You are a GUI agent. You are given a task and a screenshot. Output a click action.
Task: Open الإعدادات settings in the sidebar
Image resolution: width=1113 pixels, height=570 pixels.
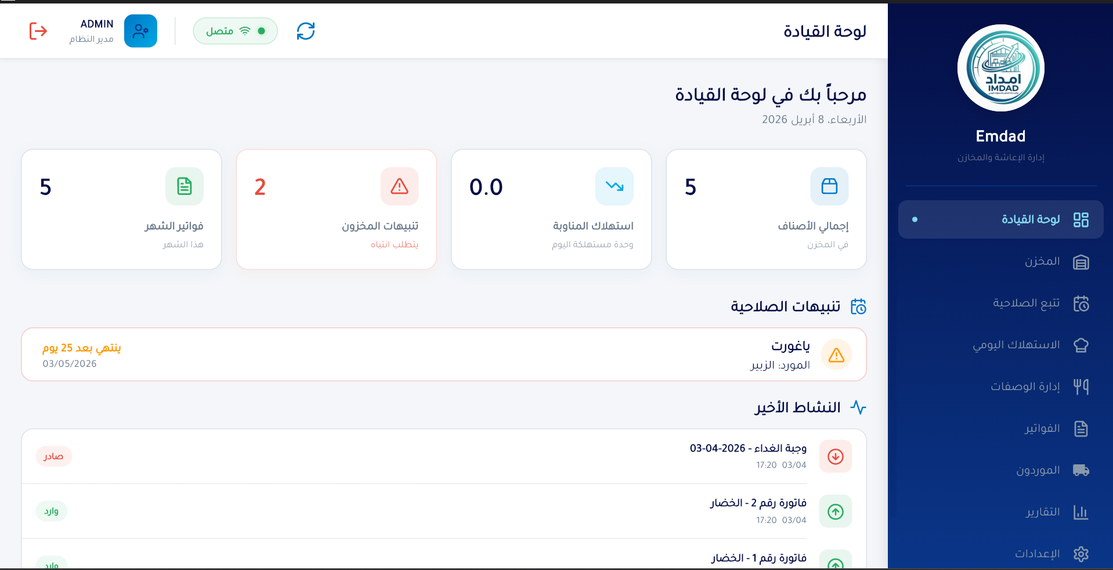pyautogui.click(x=1036, y=554)
